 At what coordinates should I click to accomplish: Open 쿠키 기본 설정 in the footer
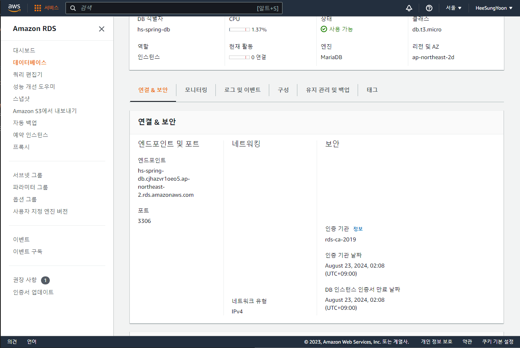tap(498, 342)
